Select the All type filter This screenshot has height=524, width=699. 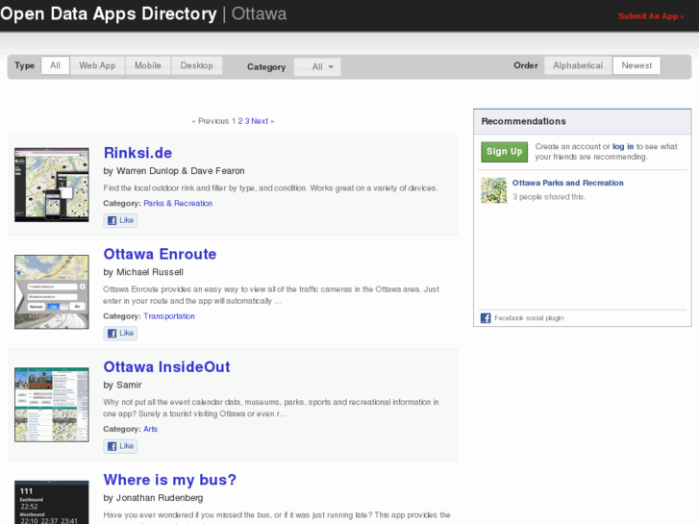click(55, 65)
